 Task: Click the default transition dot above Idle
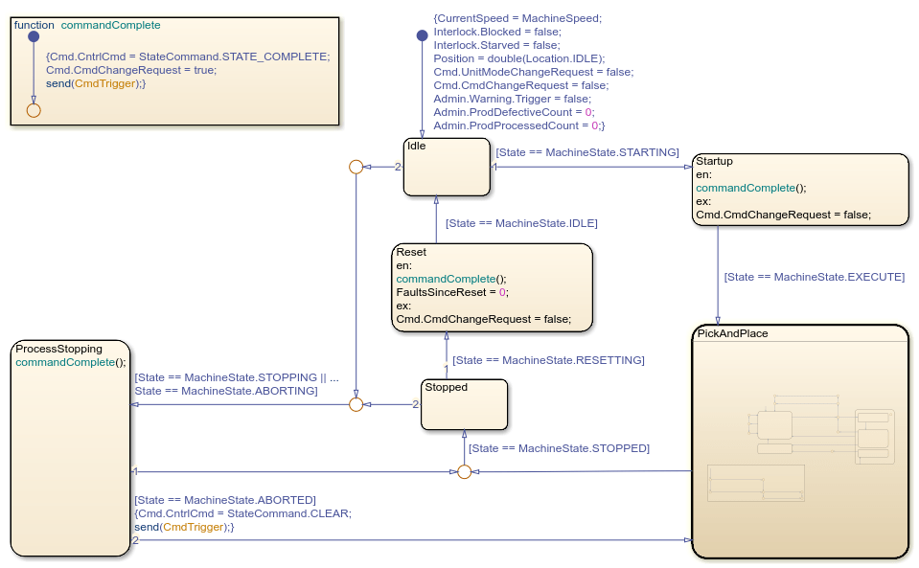point(422,35)
